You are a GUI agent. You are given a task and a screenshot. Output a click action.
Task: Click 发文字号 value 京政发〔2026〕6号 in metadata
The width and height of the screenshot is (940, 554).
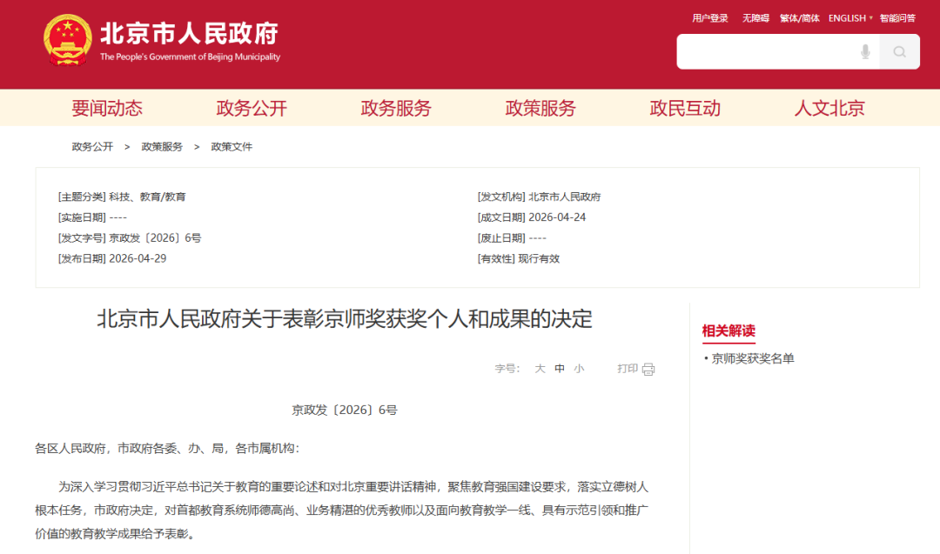155,238
